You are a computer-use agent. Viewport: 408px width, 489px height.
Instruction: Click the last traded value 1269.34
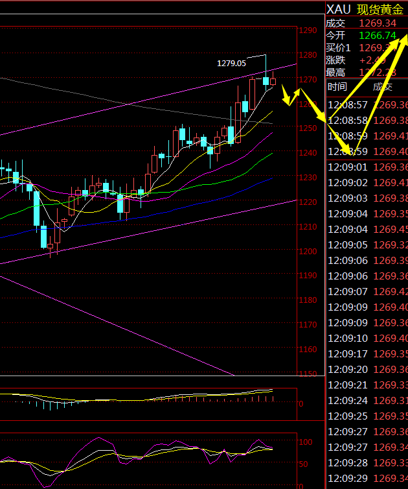coord(378,23)
